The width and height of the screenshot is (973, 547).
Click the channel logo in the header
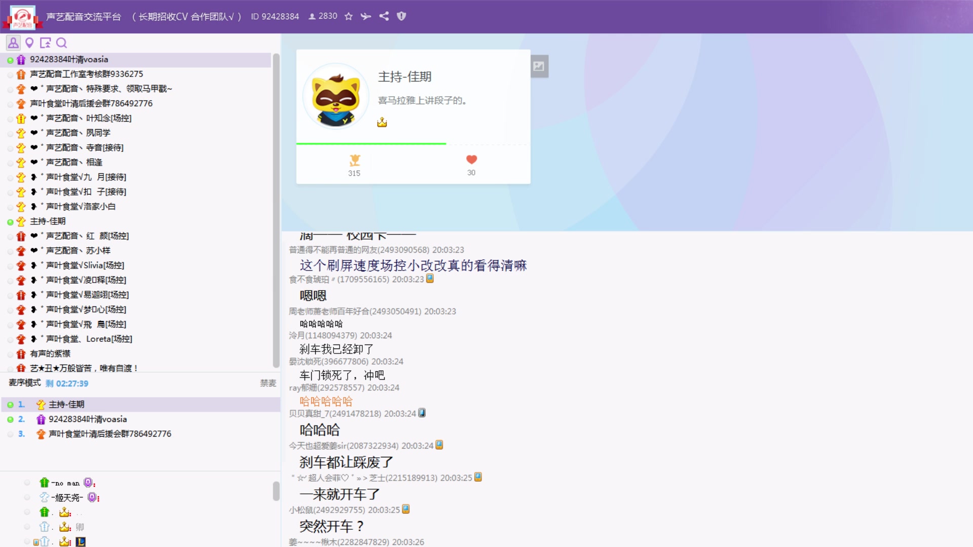point(23,17)
